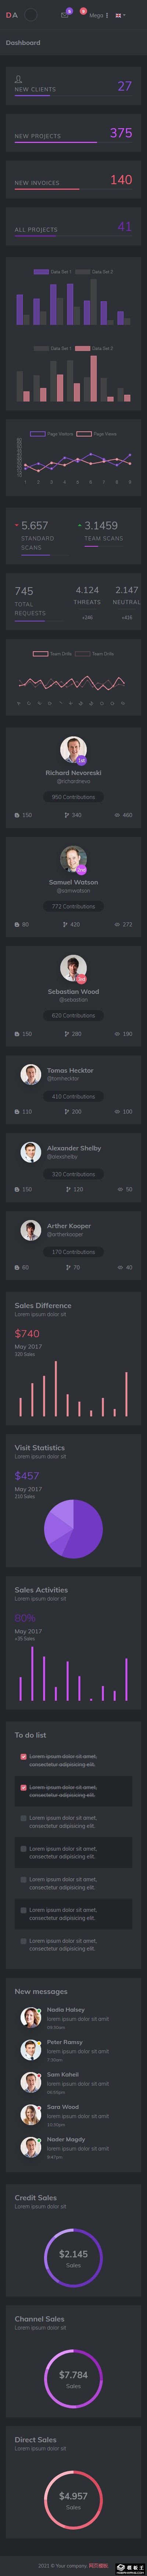Uncheck the second completed to-do item
The width and height of the screenshot is (147, 2576).
(x=24, y=1787)
